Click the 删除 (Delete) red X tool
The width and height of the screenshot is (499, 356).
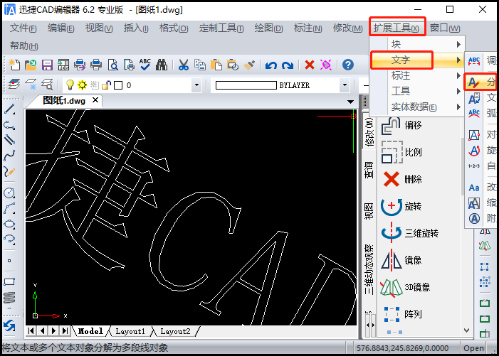tap(402, 179)
